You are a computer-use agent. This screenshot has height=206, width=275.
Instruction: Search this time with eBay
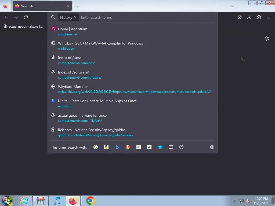(139, 147)
